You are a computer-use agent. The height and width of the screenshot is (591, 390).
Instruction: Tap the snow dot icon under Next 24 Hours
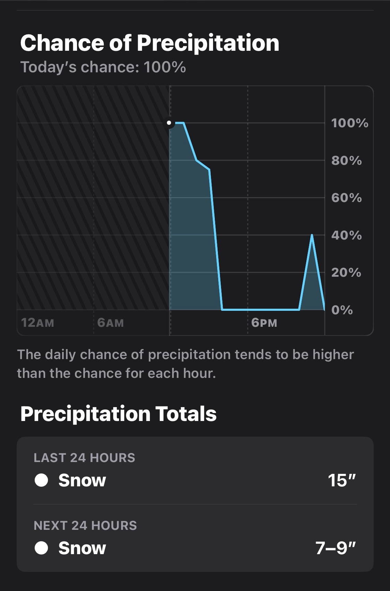41,548
